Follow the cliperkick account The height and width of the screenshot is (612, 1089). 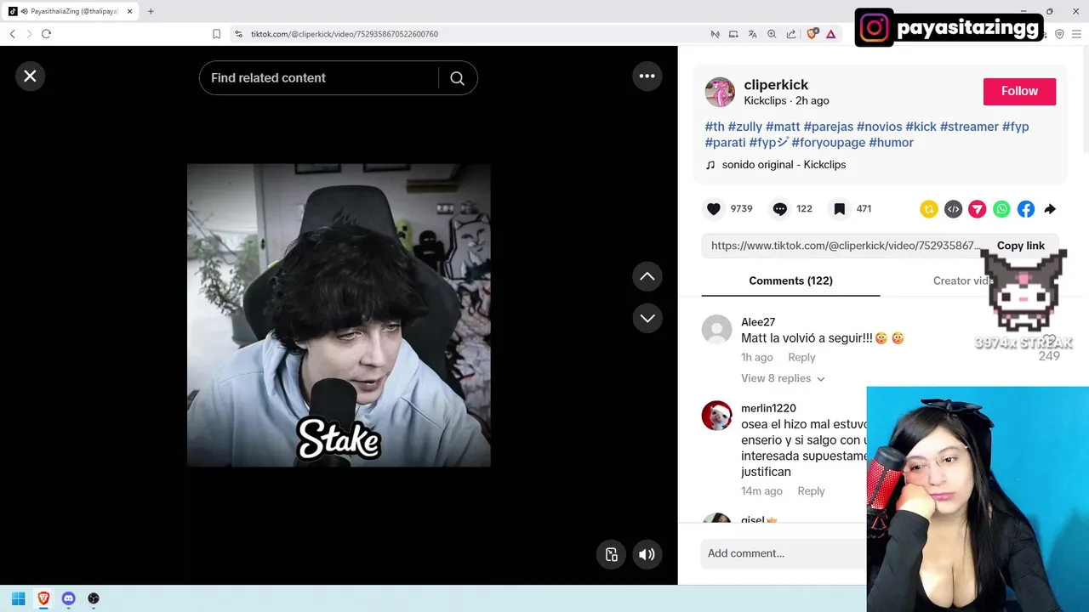1019,92
